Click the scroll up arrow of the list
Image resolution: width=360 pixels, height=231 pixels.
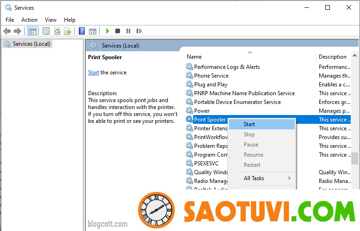354,55
